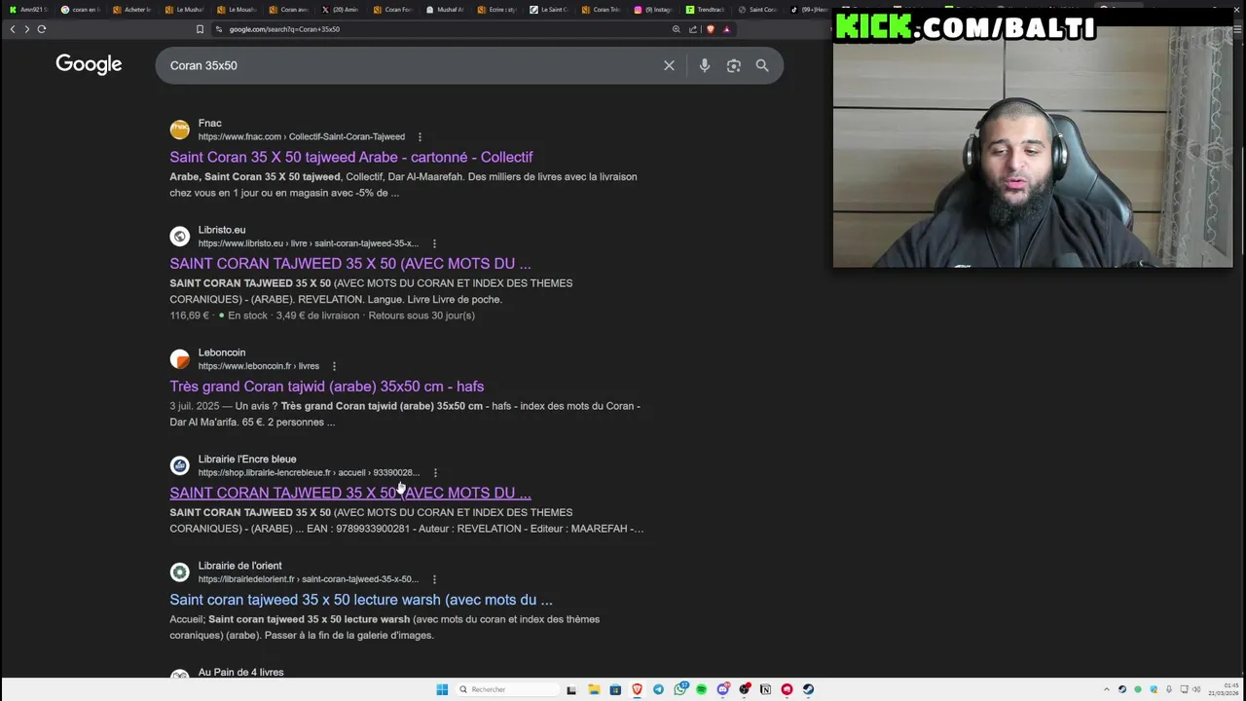Click the Windows taskbar 'Rechercher' search box
Viewport: 1246px width, 701px height.
point(506,689)
